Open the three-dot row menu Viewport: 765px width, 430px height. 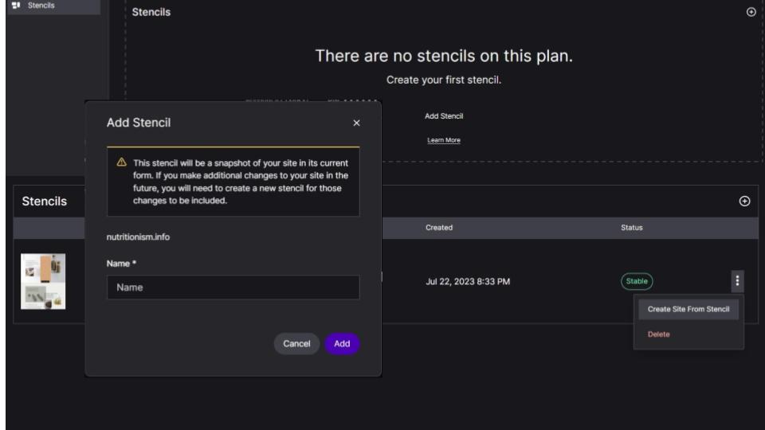point(737,281)
